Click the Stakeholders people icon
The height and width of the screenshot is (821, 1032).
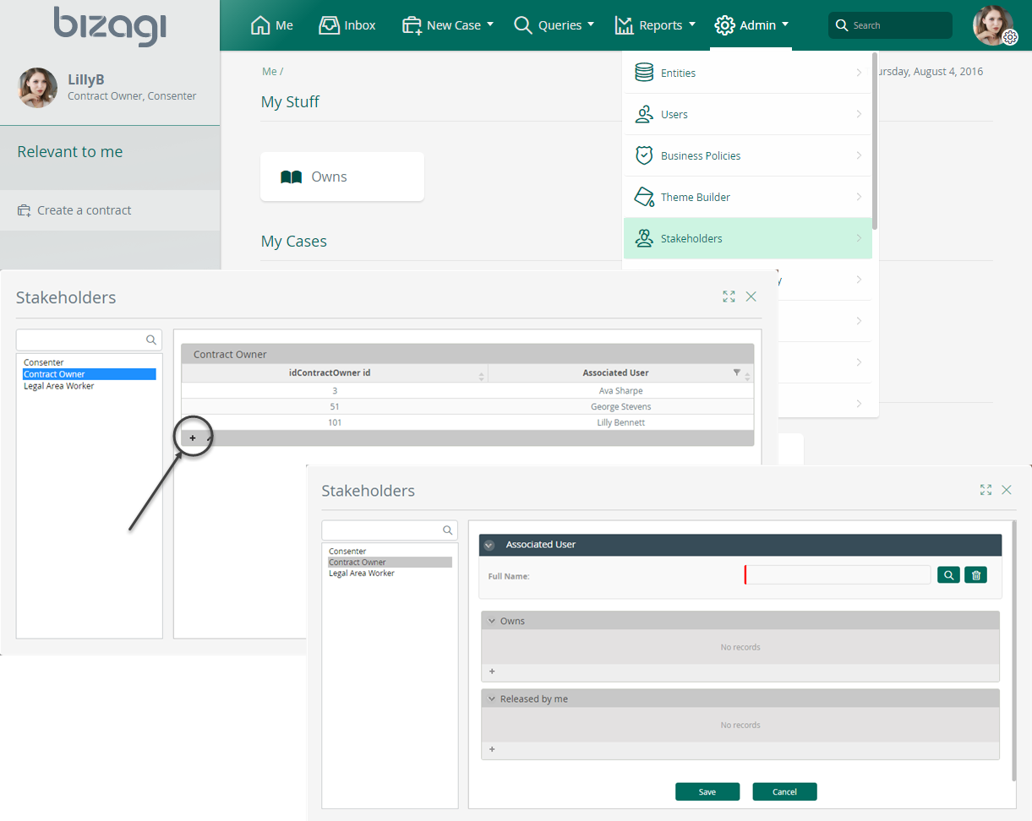point(644,238)
